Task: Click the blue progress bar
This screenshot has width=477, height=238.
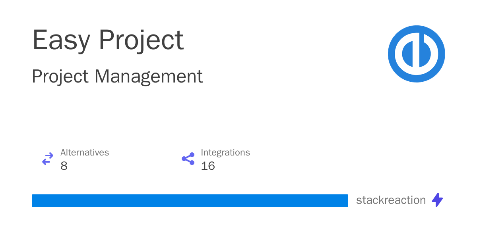Action: tap(190, 201)
